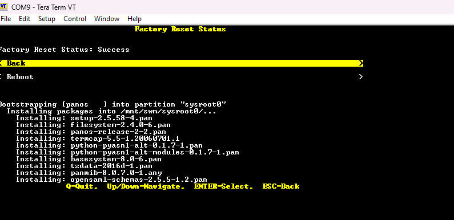
Task: Click the opensaml-schemas-2.5.5-1.2.pan line
Action: coord(111,180)
